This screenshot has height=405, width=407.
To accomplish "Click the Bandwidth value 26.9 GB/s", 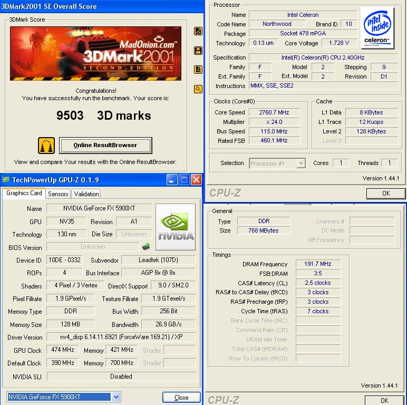I will [169, 324].
